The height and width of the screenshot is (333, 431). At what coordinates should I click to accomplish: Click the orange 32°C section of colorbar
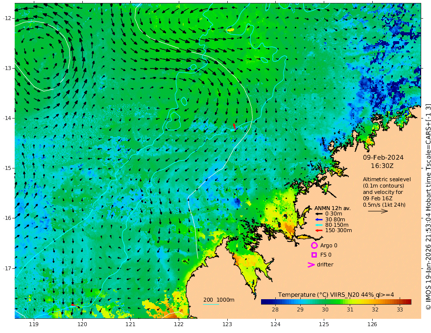375,302
